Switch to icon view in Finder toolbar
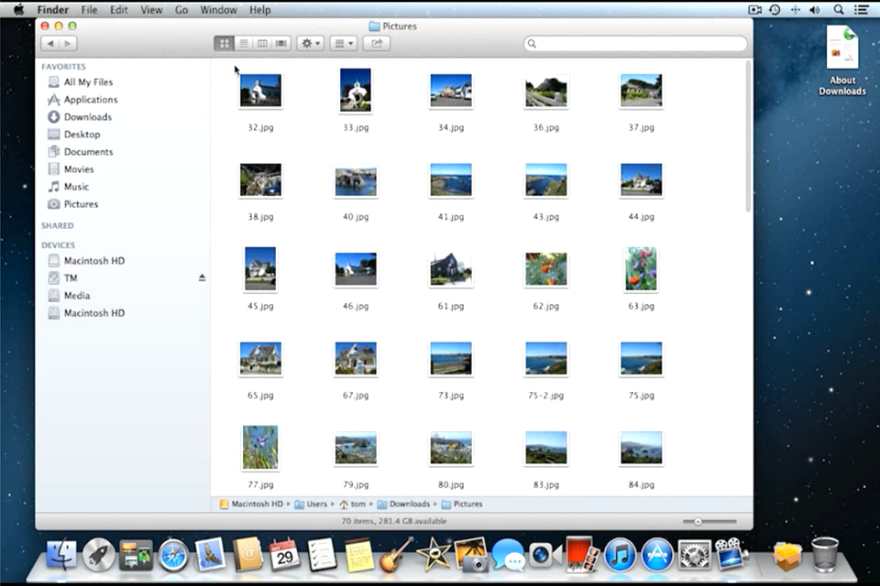The width and height of the screenshot is (880, 586). click(224, 43)
